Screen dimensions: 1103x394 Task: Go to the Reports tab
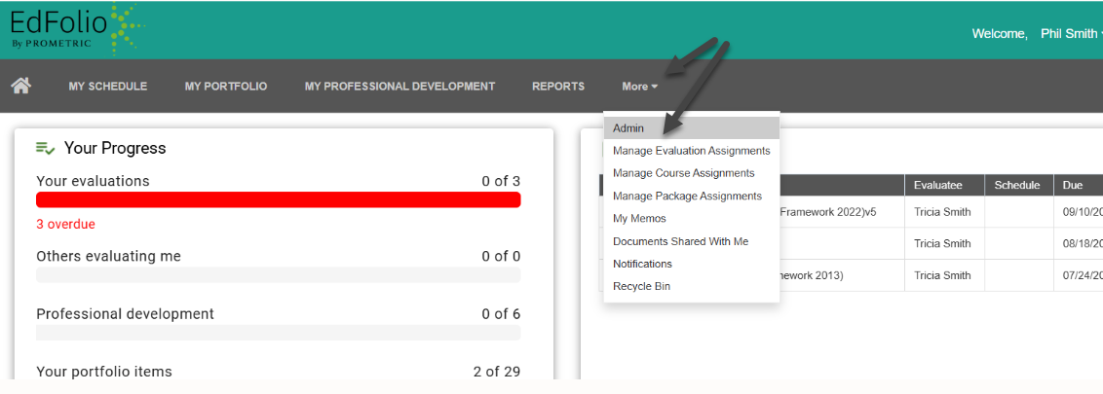click(x=558, y=87)
